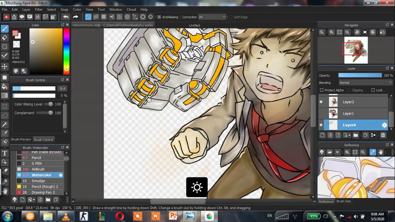Select the Gradient tool
This screenshot has height=222, width=395.
click(x=5, y=96)
